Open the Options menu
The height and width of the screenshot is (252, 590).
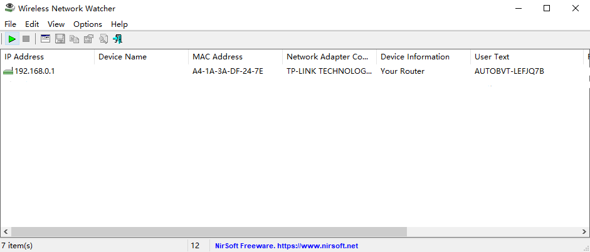pyautogui.click(x=88, y=24)
